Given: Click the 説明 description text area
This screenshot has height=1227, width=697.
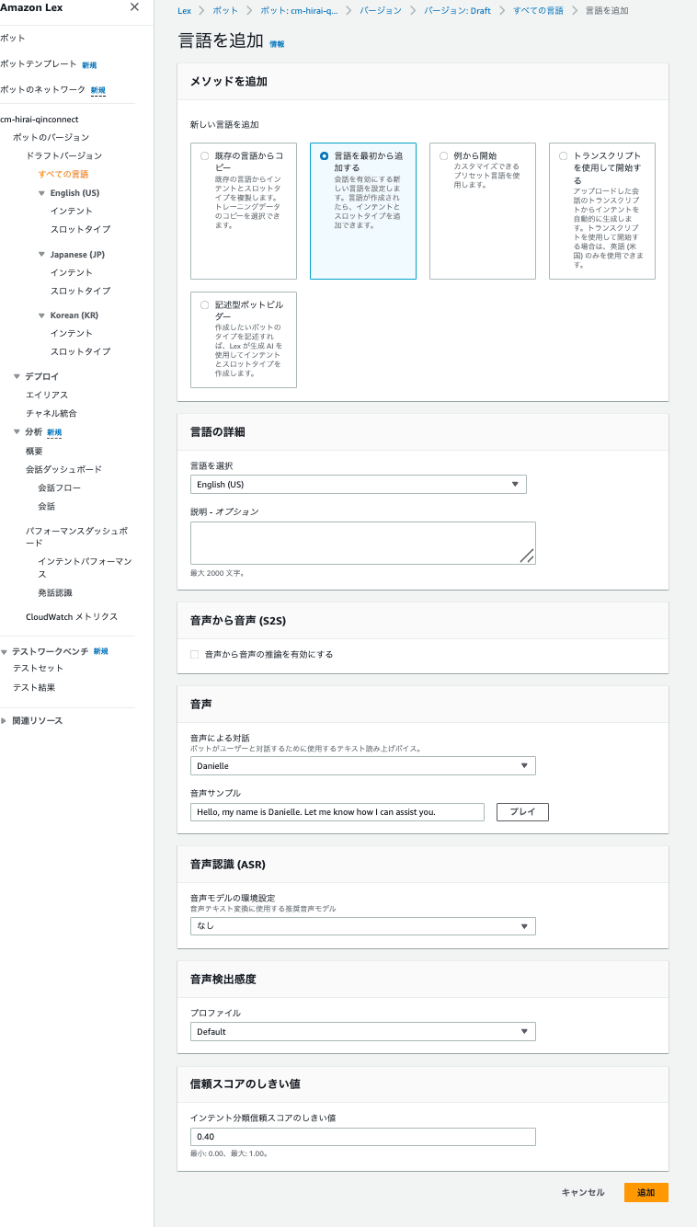Looking at the screenshot, I should (363, 543).
